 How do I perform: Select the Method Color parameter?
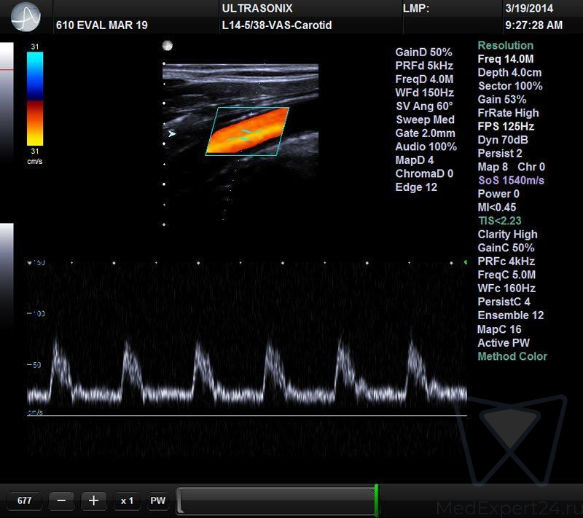click(x=512, y=356)
